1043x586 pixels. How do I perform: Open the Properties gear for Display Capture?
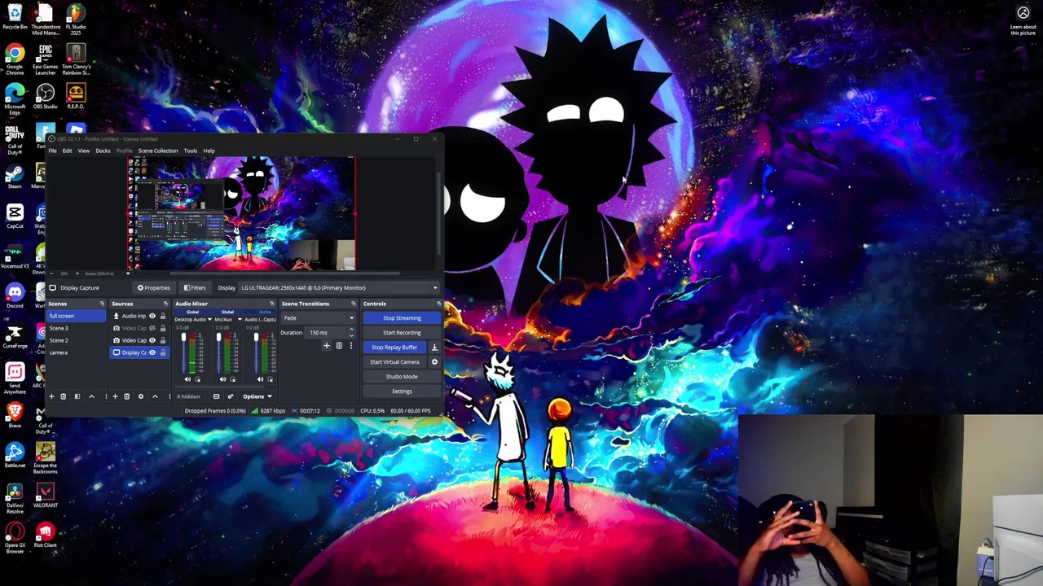(x=154, y=288)
